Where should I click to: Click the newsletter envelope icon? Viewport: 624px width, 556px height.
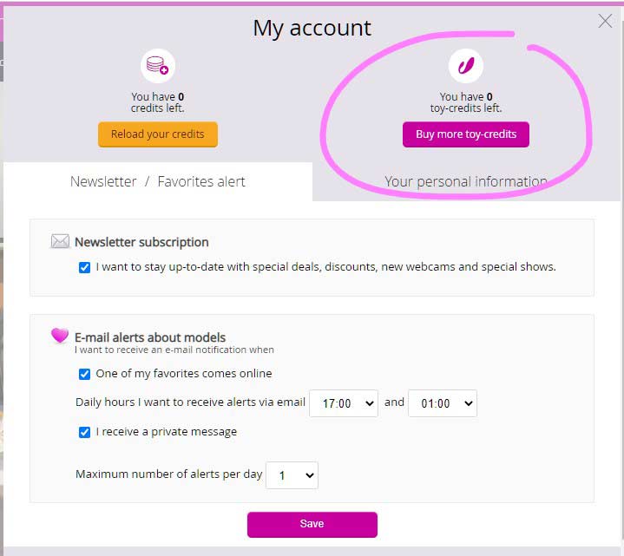(60, 241)
